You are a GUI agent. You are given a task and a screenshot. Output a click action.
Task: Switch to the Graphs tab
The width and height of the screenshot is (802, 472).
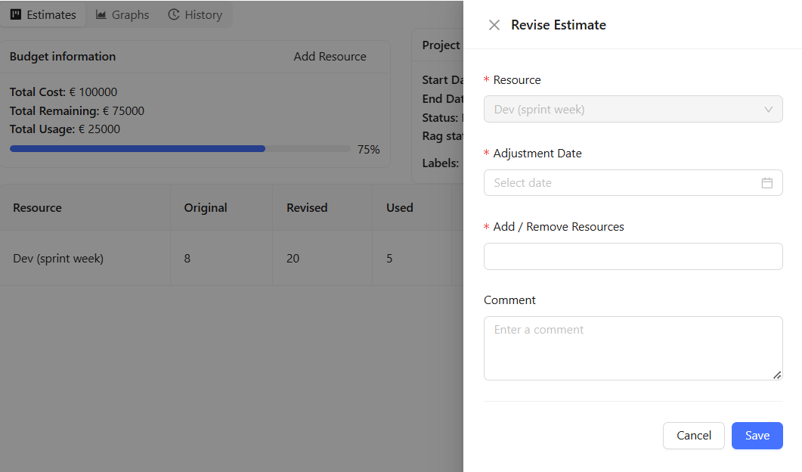[x=122, y=15]
